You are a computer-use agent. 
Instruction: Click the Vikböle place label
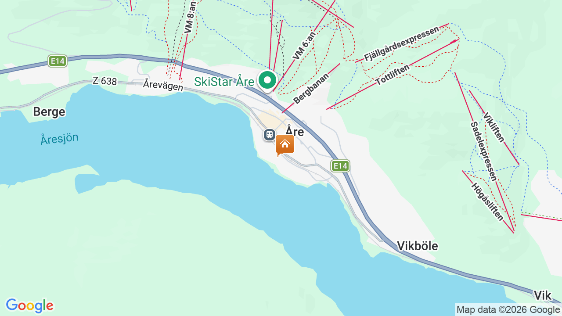point(417,246)
